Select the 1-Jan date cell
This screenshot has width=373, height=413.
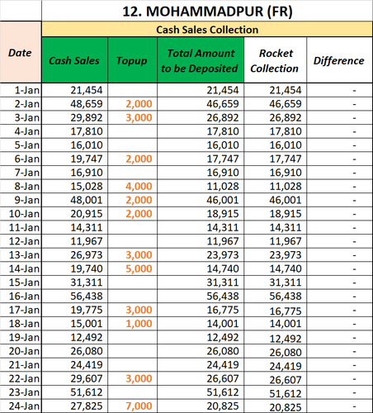(x=21, y=90)
